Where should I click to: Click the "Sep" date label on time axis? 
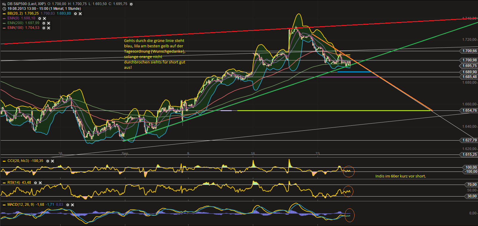tap(125, 154)
